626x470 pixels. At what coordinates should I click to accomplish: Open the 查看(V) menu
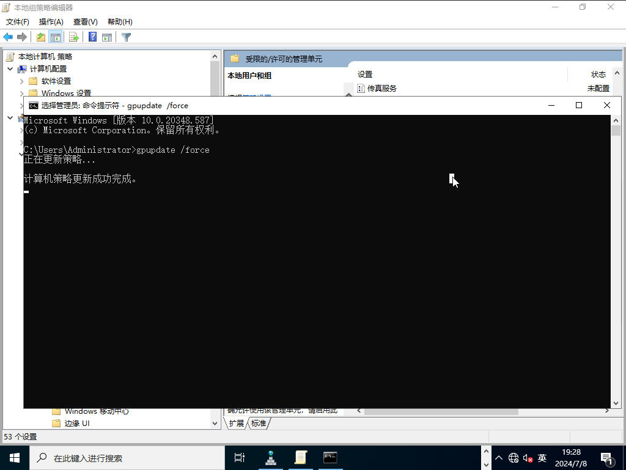[x=86, y=21]
